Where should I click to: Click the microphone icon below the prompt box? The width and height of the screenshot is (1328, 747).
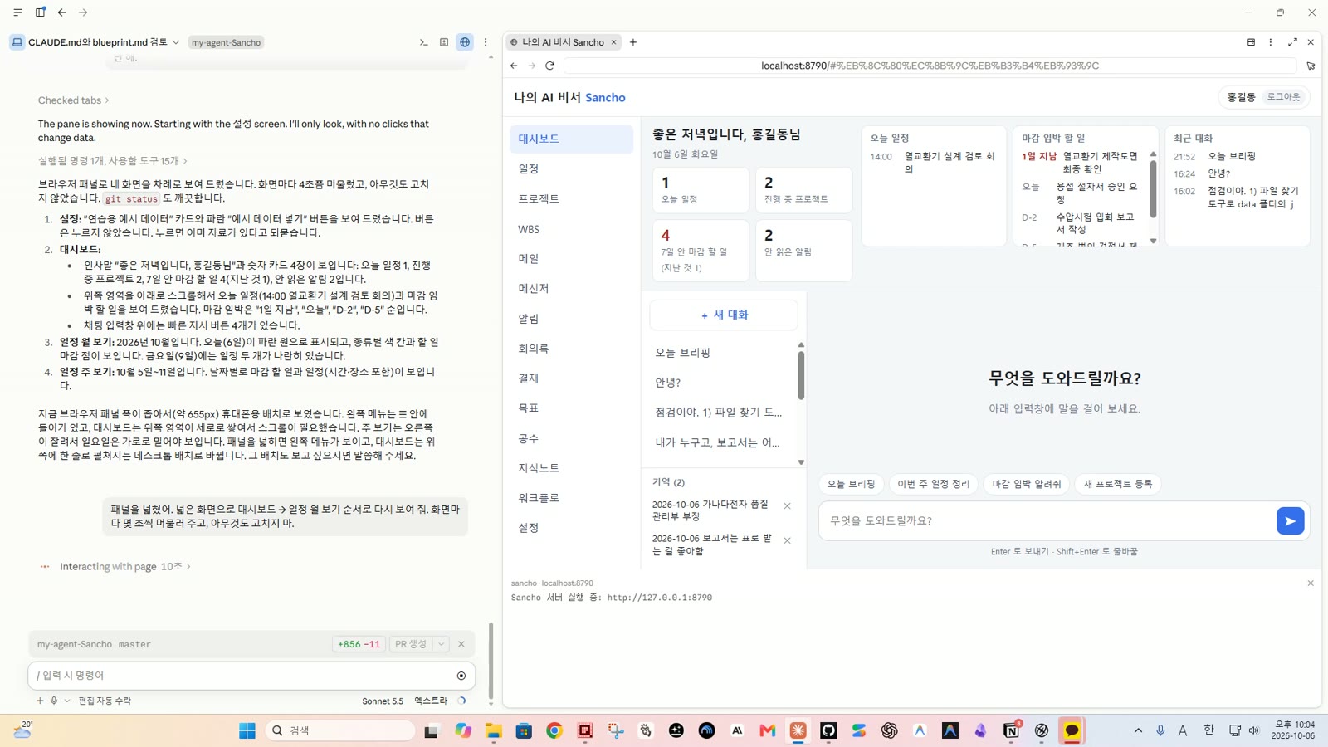pyautogui.click(x=54, y=701)
